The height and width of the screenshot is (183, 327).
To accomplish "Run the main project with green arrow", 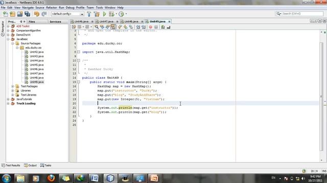I will click(104, 14).
